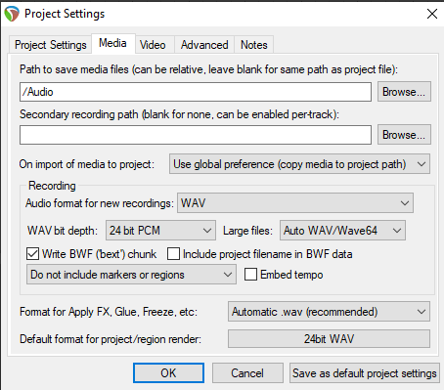Close the Project Settings dialog

tap(432, 14)
